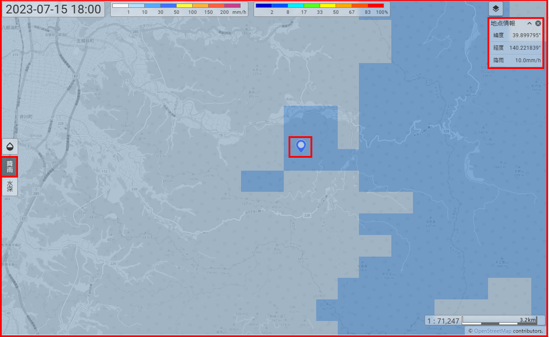
Task: Close the 地点情報 panel with X
Action: click(538, 23)
